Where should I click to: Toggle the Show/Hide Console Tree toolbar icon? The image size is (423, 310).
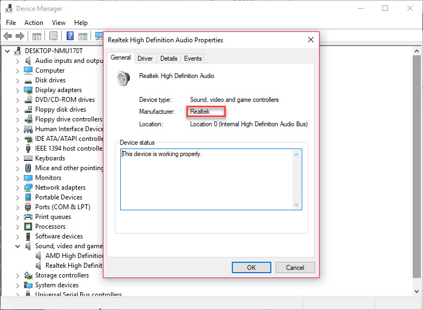pyautogui.click(x=37, y=36)
